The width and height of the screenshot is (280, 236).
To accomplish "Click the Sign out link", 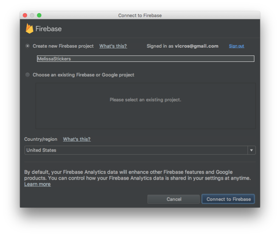I will [x=236, y=46].
